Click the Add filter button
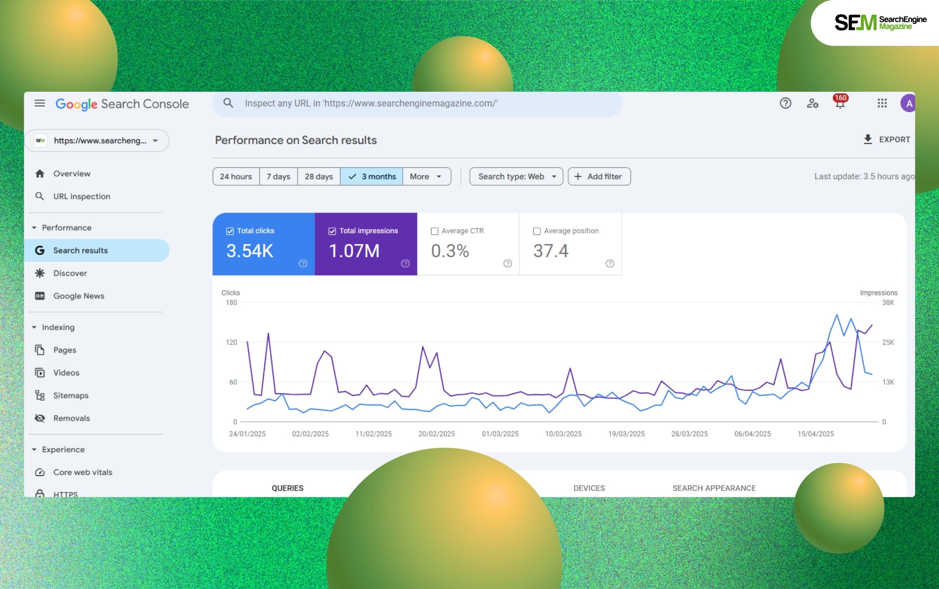The width and height of the screenshot is (939, 589). 599,177
